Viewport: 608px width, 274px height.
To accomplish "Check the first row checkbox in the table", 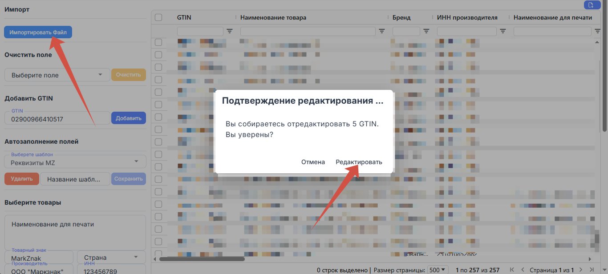I will point(158,42).
